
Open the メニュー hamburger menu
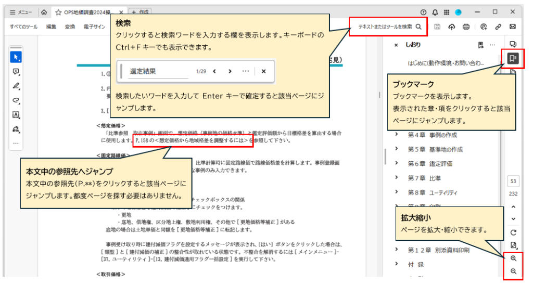(x=21, y=12)
